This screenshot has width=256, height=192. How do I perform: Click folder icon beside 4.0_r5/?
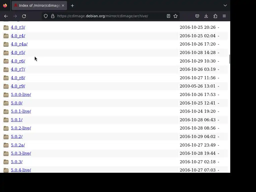6,52
